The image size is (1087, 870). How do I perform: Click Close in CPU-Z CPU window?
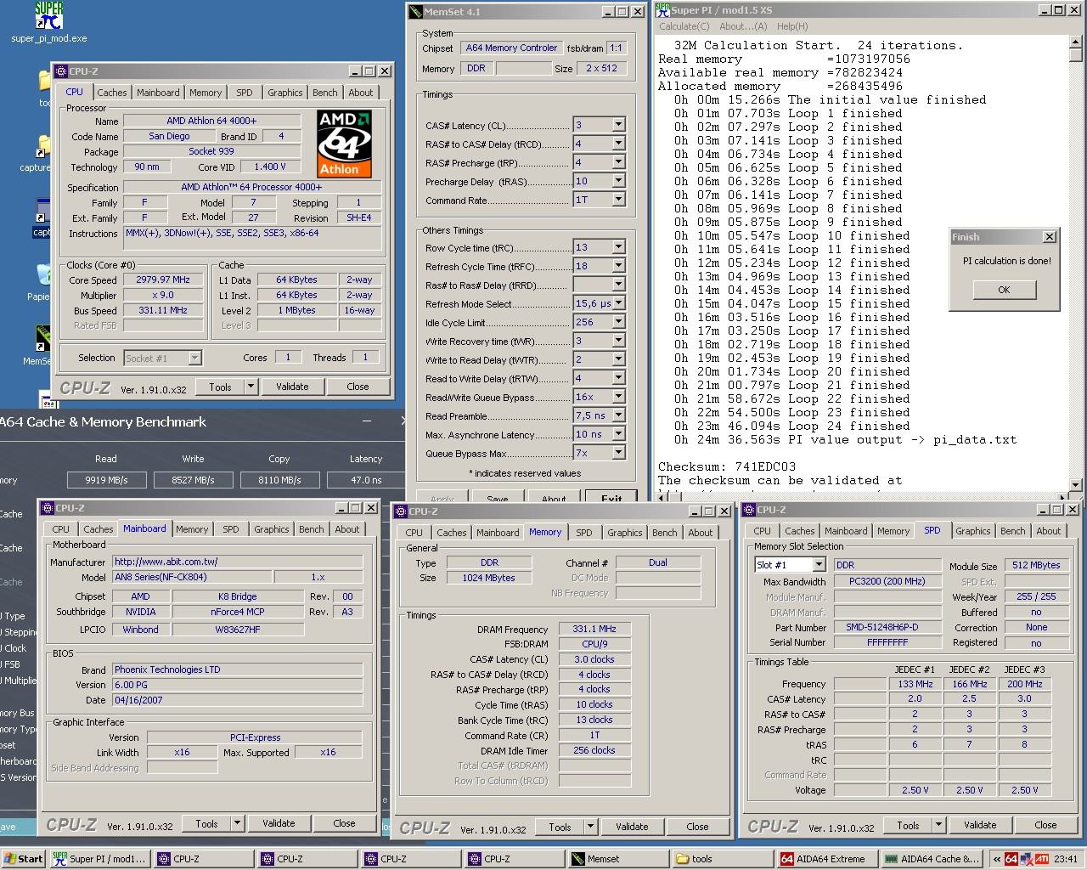[358, 387]
